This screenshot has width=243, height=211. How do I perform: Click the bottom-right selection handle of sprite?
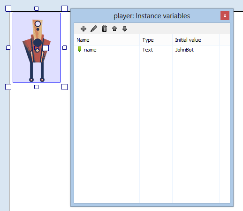click(x=64, y=87)
